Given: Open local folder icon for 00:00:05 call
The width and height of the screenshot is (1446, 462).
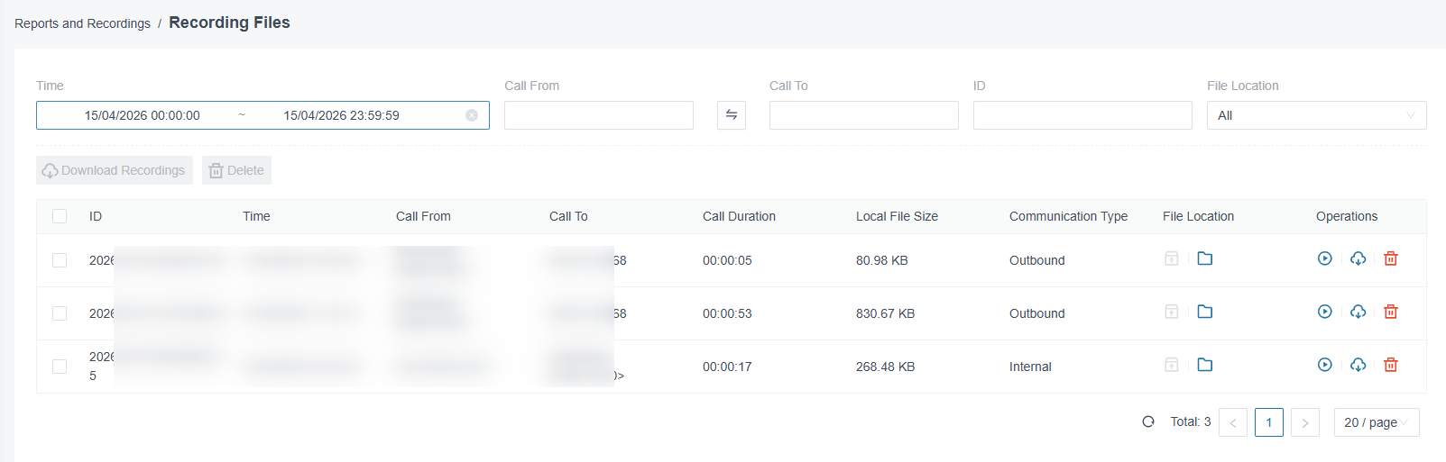Looking at the screenshot, I should pyautogui.click(x=1204, y=258).
